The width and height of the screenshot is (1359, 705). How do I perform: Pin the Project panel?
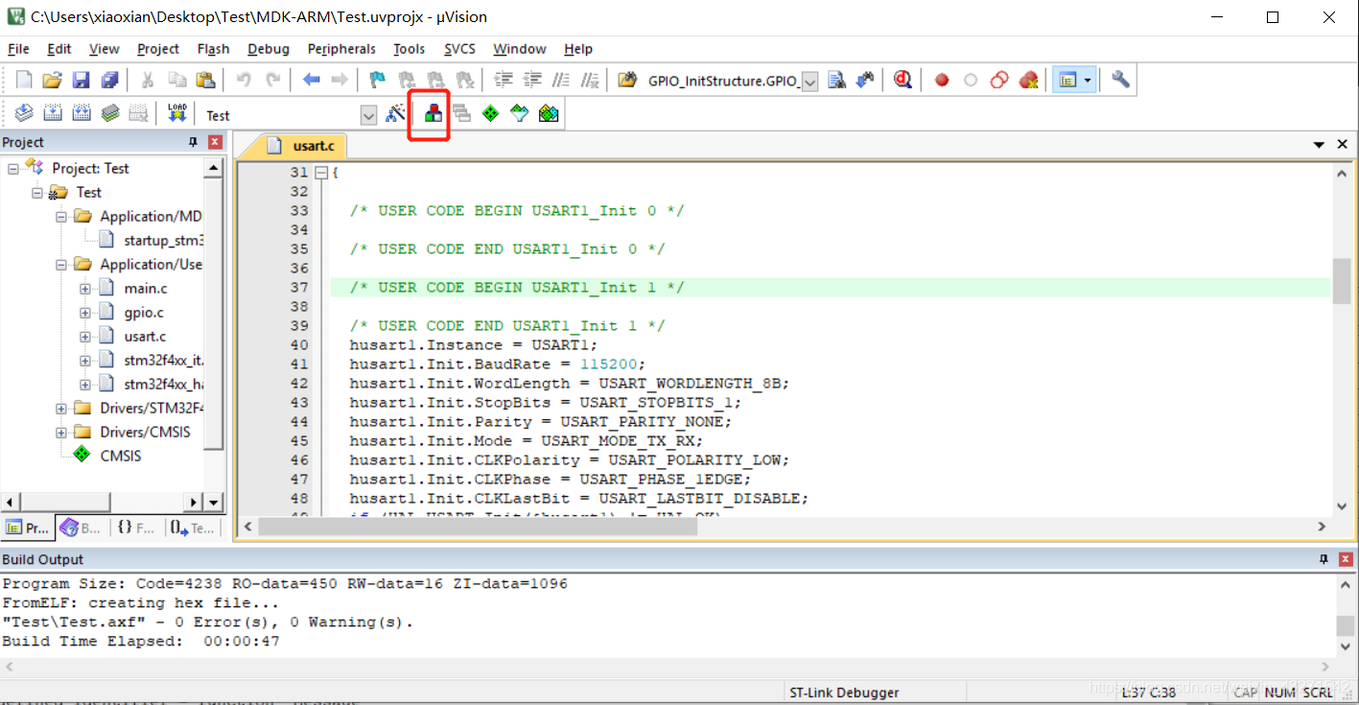coord(193,142)
